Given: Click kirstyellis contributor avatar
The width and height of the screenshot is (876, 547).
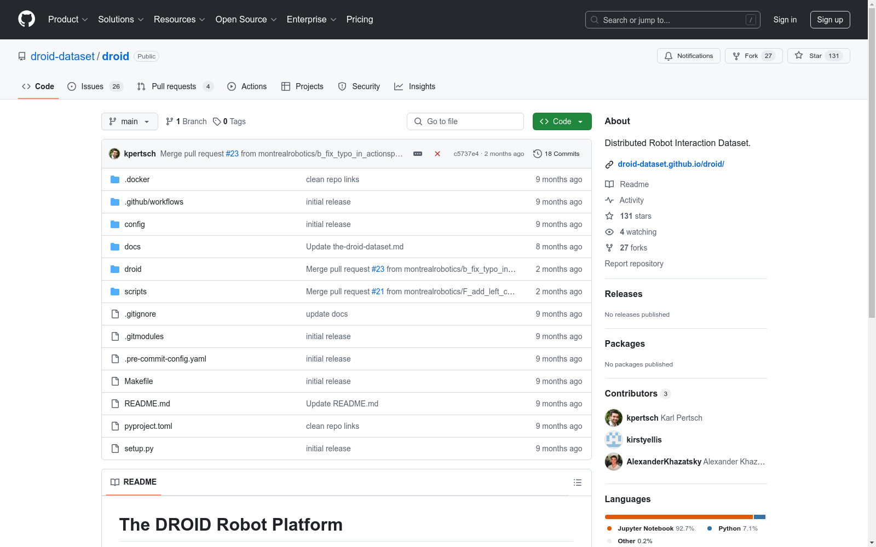Looking at the screenshot, I should coord(614,440).
